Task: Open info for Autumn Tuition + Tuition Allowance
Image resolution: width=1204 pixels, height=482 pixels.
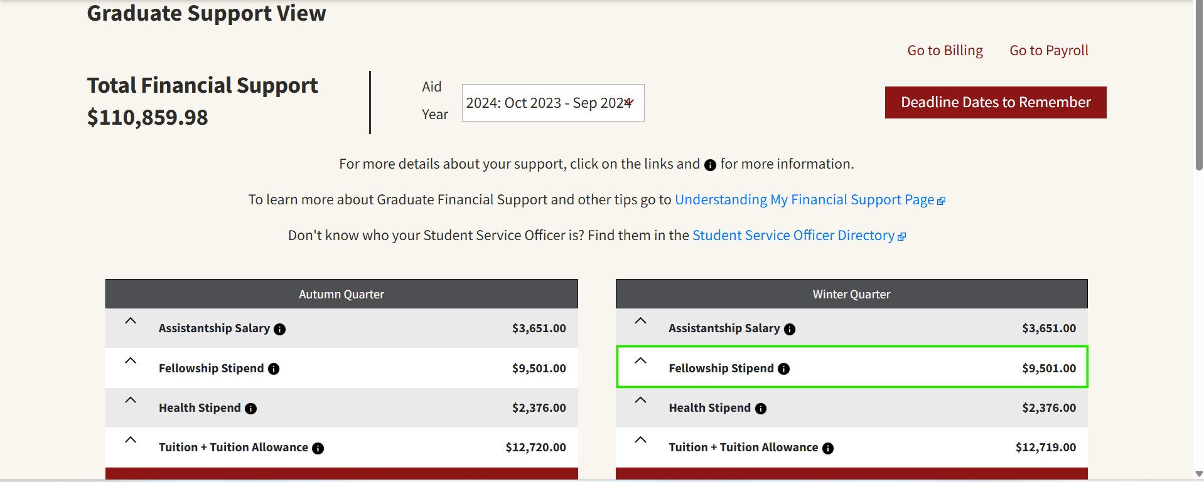Action: (318, 448)
